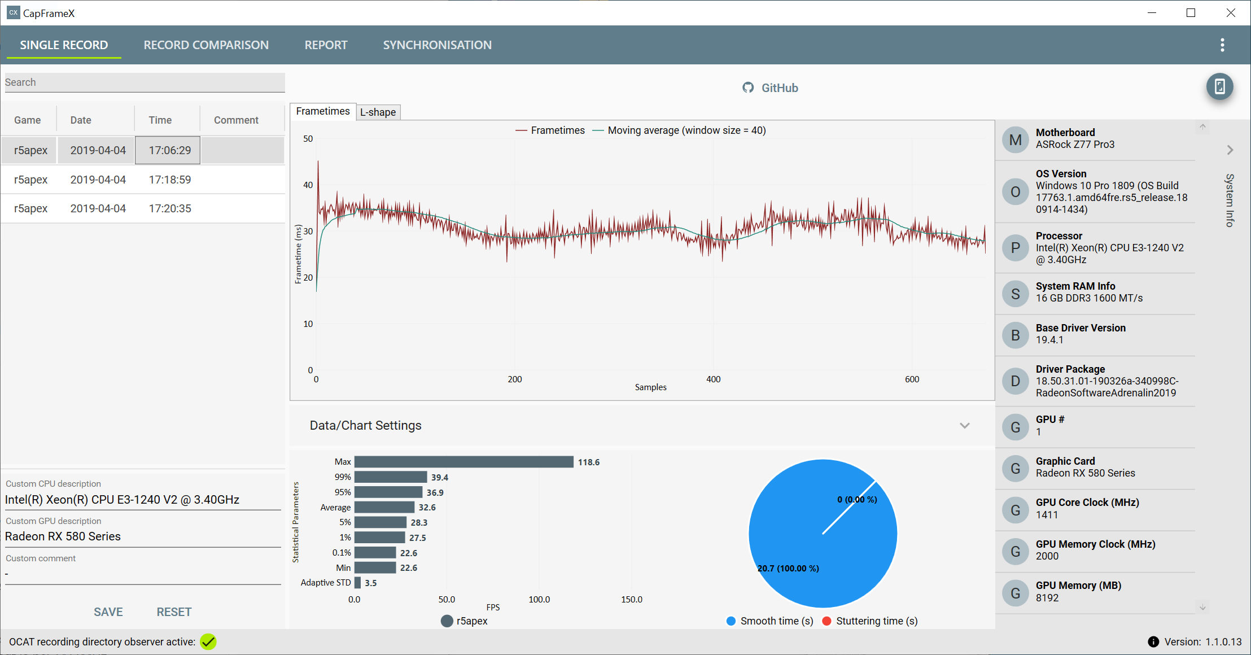Click the Search input field
This screenshot has width=1251, height=655.
[145, 82]
